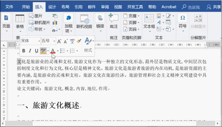Viewport: 222px width, 127px height.
Task: Click the WordArt icon in 文本 group
Action: 159,22
